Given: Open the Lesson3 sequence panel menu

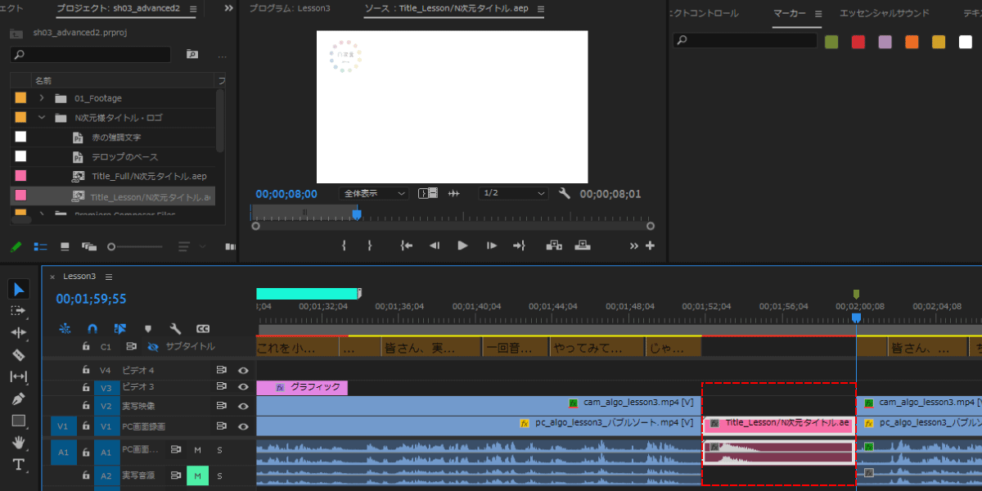Looking at the screenshot, I should coord(109,277).
